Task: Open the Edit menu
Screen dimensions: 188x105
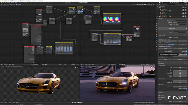Action: (6, 3)
